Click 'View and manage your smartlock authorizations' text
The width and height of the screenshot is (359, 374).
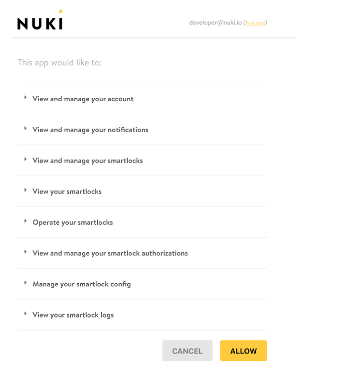(110, 253)
